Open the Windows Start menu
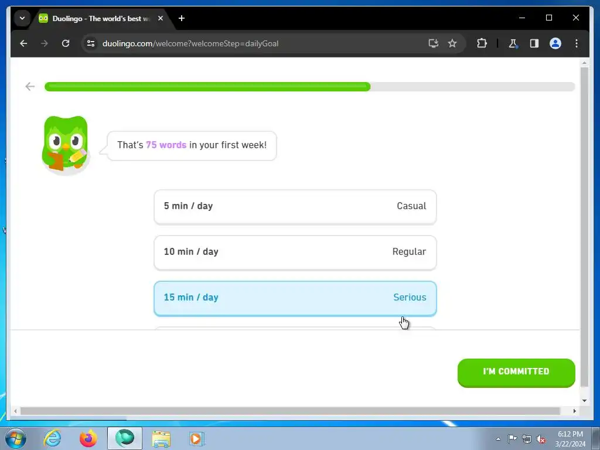The height and width of the screenshot is (450, 600). coord(16,438)
